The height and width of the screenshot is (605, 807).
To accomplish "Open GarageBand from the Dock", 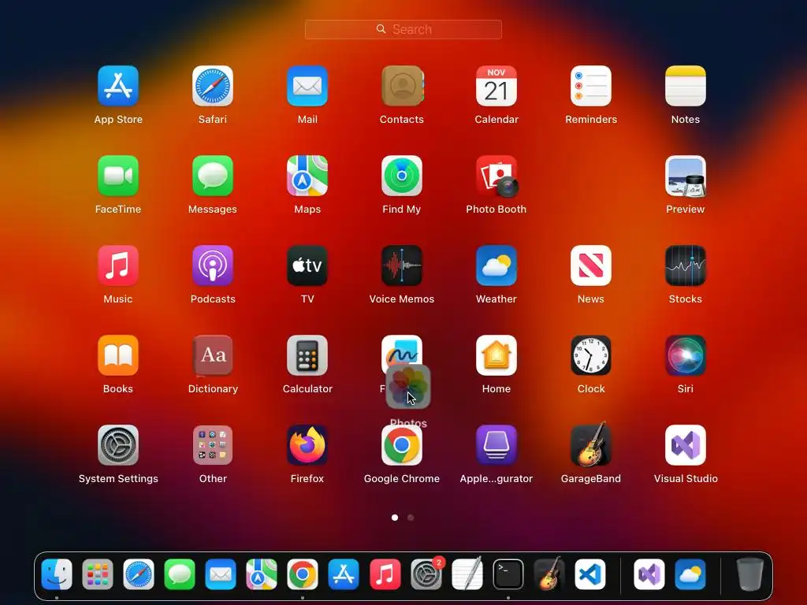I will click(x=549, y=574).
